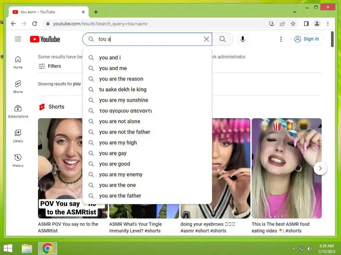The image size is (341, 255).
Task: Select suggestion 'του αγοριου απεναντι'
Action: [147, 111]
